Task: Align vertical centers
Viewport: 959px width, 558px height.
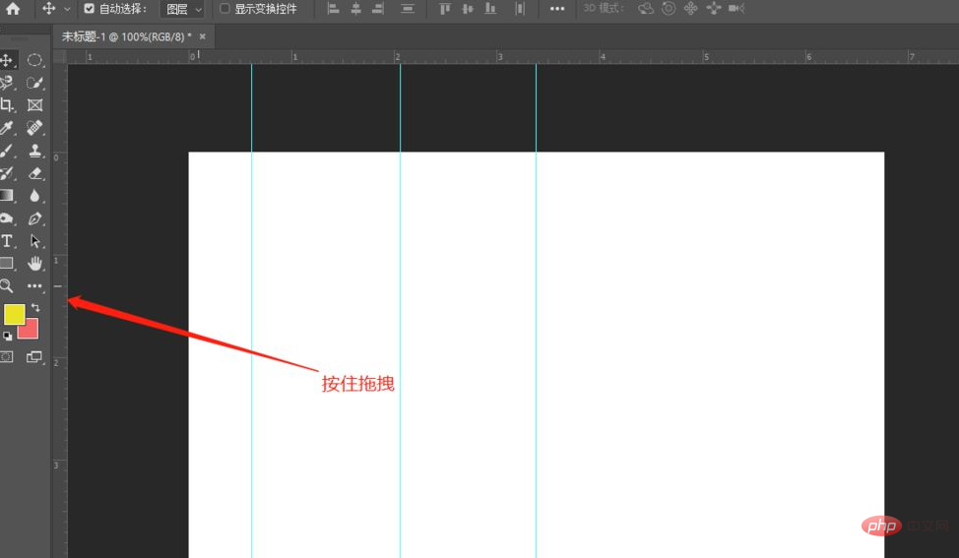Action: coord(468,9)
